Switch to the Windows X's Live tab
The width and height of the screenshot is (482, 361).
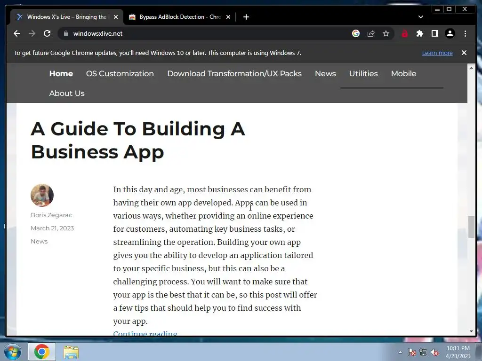(x=67, y=17)
